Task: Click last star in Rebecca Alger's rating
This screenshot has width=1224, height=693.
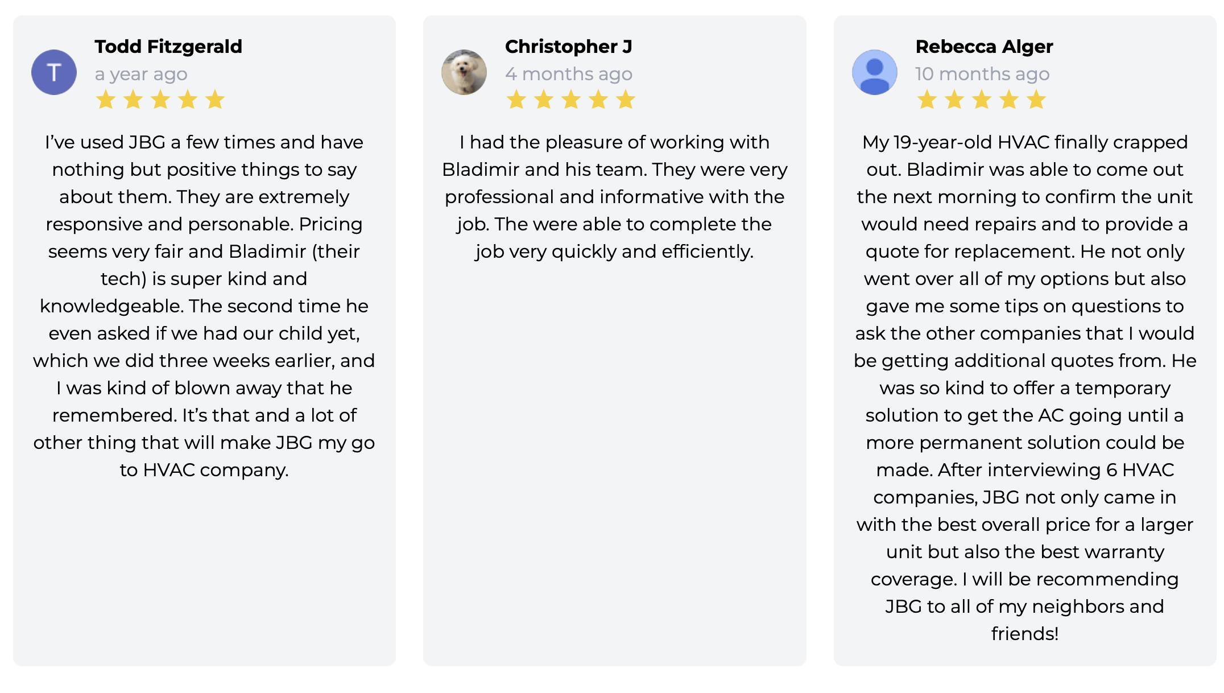Action: click(x=1036, y=100)
